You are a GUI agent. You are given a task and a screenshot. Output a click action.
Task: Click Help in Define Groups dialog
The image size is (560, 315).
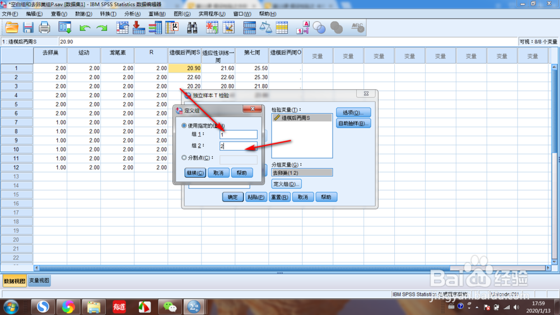[x=242, y=173]
